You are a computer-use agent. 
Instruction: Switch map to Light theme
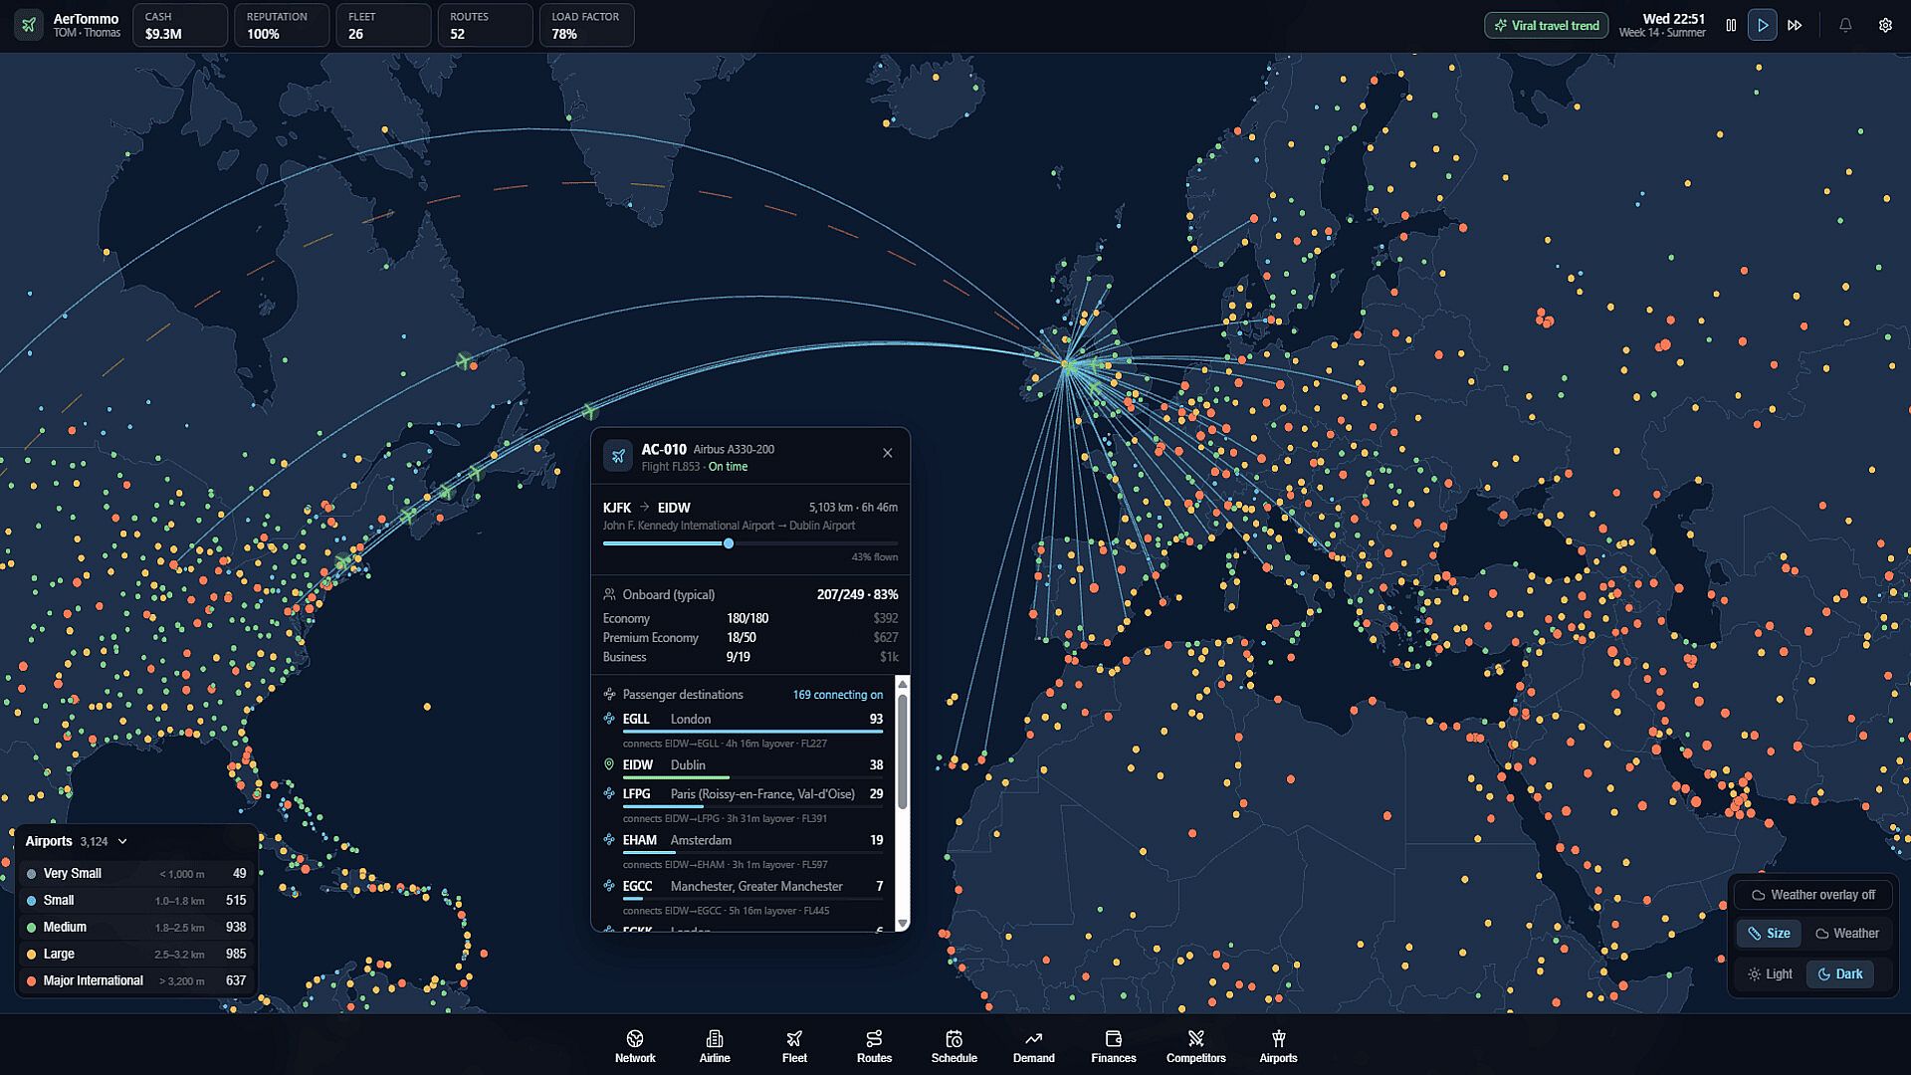tap(1770, 974)
